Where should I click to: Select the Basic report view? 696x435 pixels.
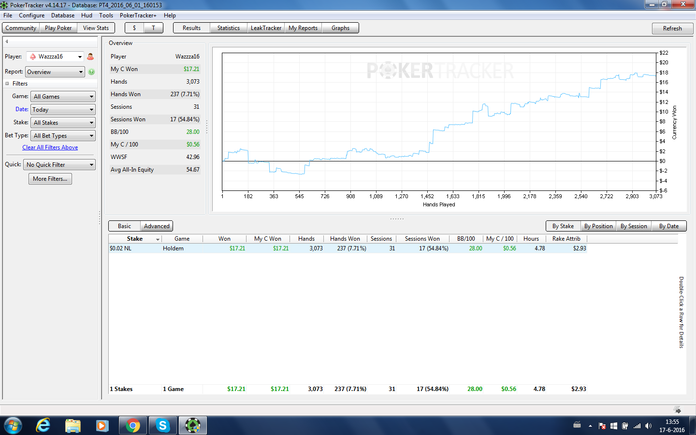click(125, 226)
